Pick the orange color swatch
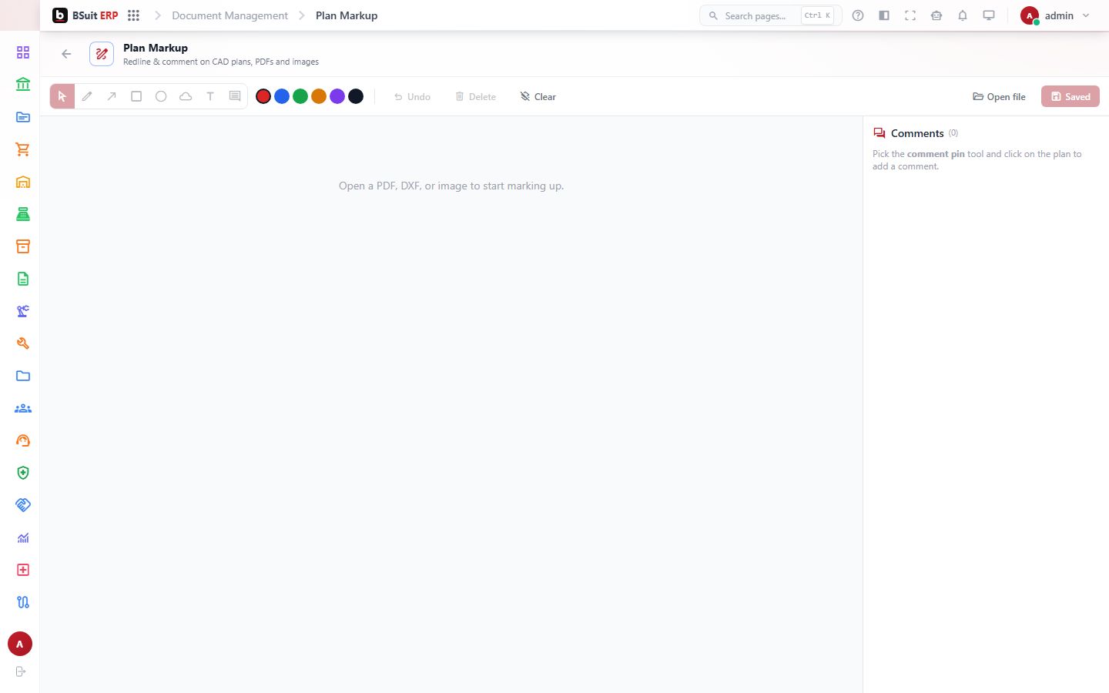The height and width of the screenshot is (693, 1109). (x=319, y=96)
